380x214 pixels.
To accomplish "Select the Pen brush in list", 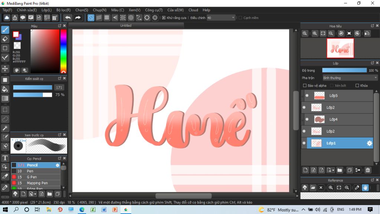I will pyautogui.click(x=36, y=171).
